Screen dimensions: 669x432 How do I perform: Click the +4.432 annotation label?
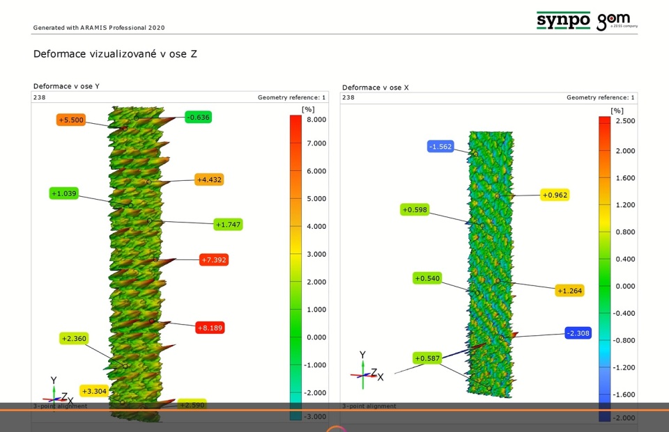(x=209, y=179)
